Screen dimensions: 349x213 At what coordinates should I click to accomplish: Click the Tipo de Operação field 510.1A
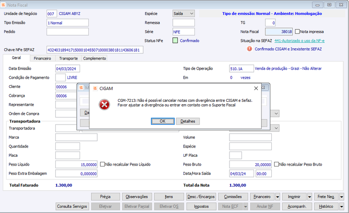tap(242, 69)
